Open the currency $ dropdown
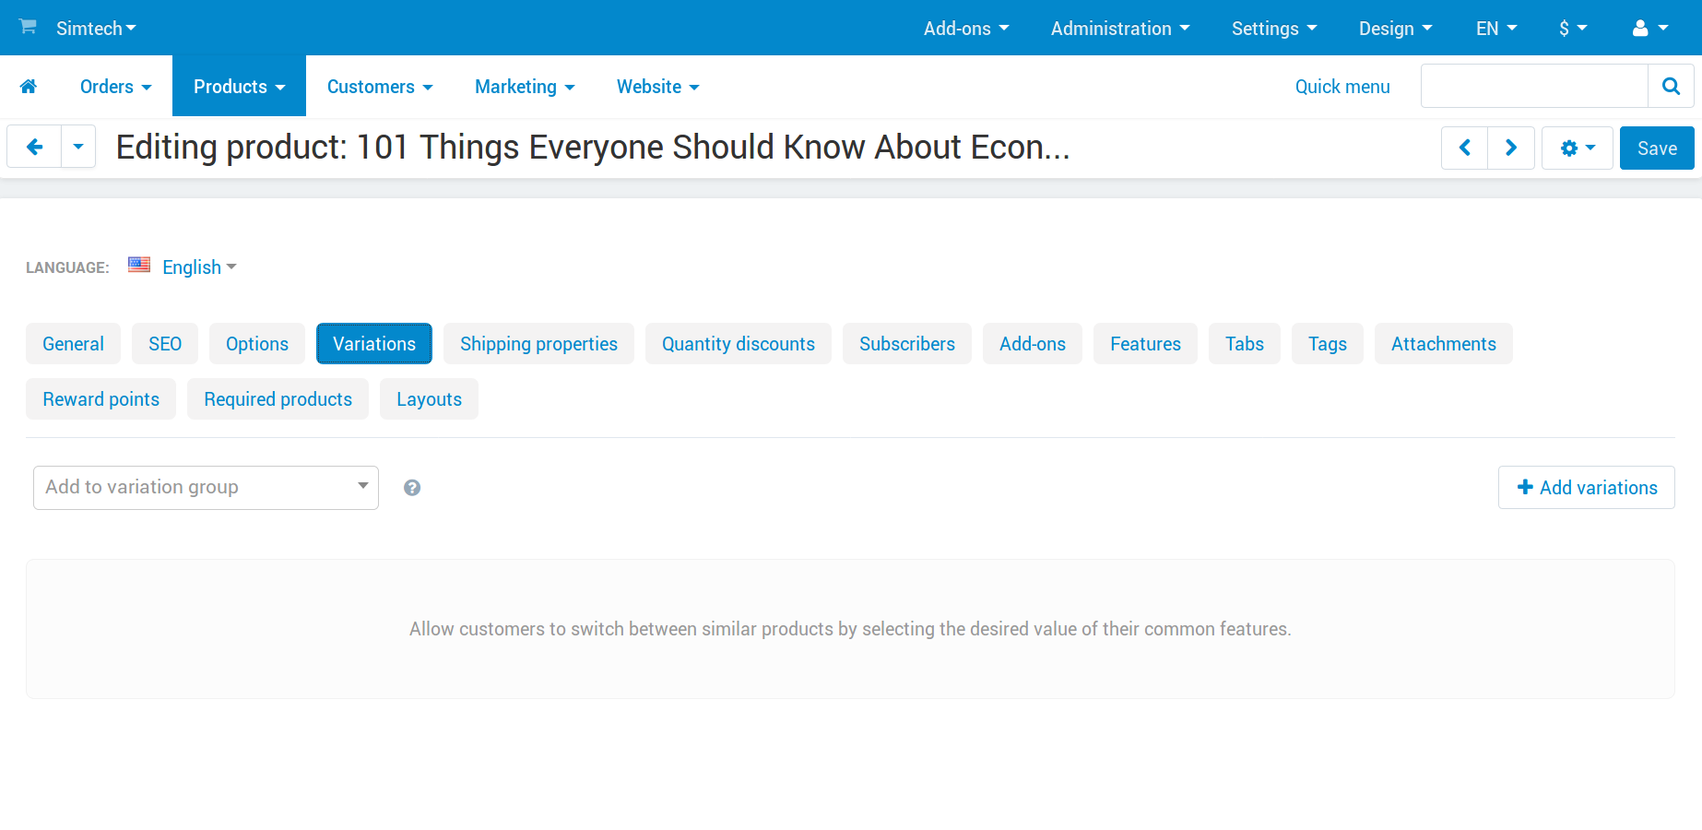This screenshot has width=1702, height=830. click(x=1573, y=29)
